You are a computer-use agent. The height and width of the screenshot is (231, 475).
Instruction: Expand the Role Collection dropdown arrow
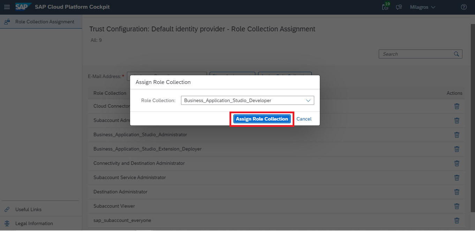(x=308, y=101)
